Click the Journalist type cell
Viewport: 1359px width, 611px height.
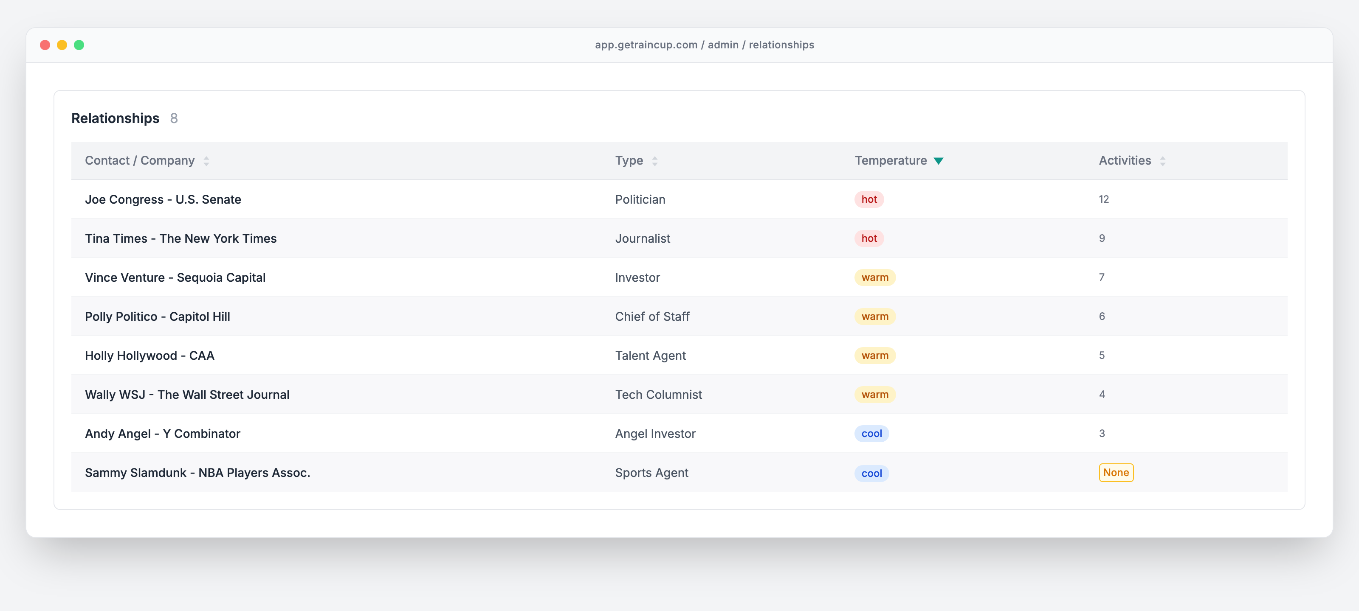tap(643, 238)
